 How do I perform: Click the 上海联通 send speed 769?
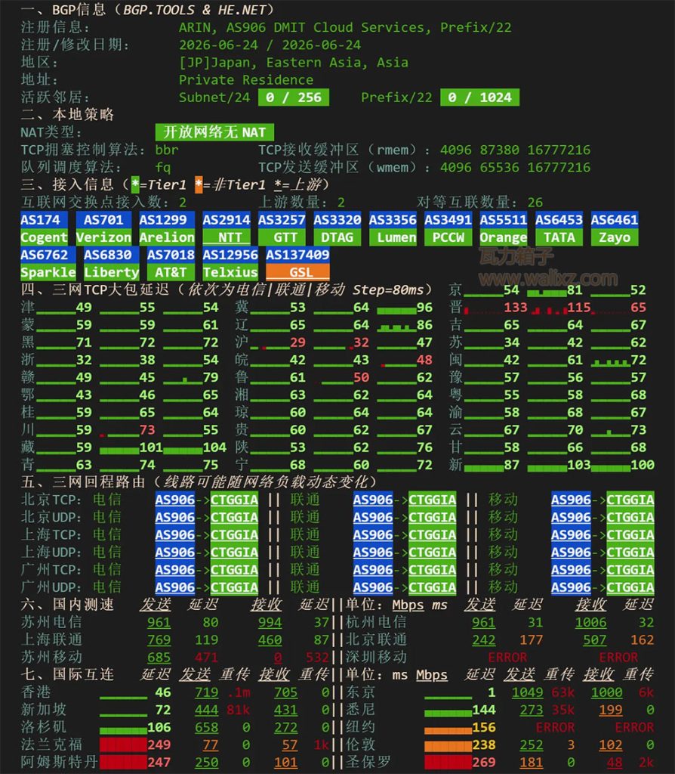[x=159, y=639]
